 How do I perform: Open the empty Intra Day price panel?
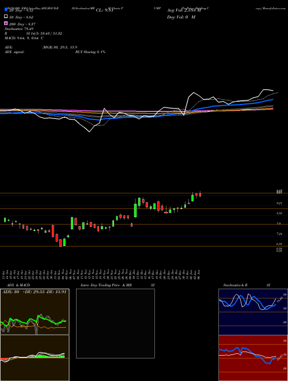115,323
